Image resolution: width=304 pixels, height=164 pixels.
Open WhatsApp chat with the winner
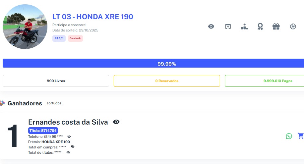pos(289,136)
